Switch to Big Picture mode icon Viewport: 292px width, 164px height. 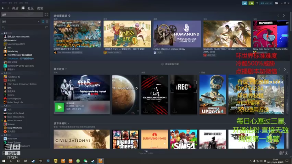277,3
